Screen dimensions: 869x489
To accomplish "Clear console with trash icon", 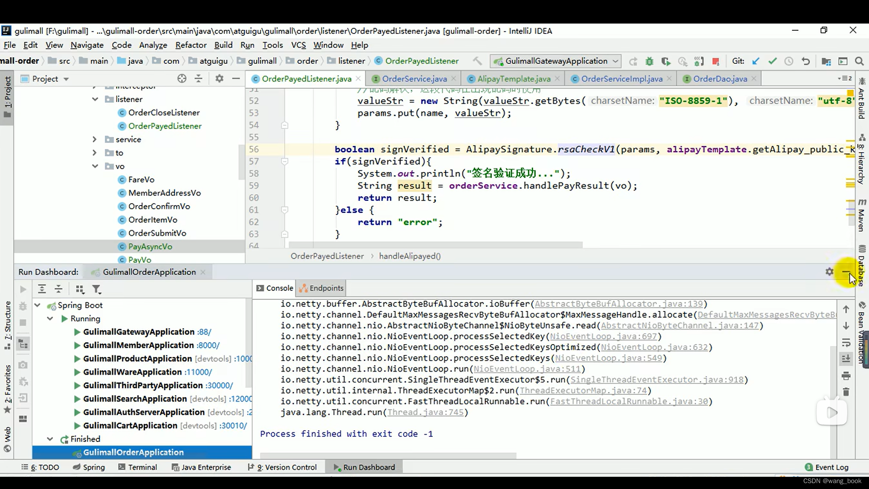I will pyautogui.click(x=846, y=392).
